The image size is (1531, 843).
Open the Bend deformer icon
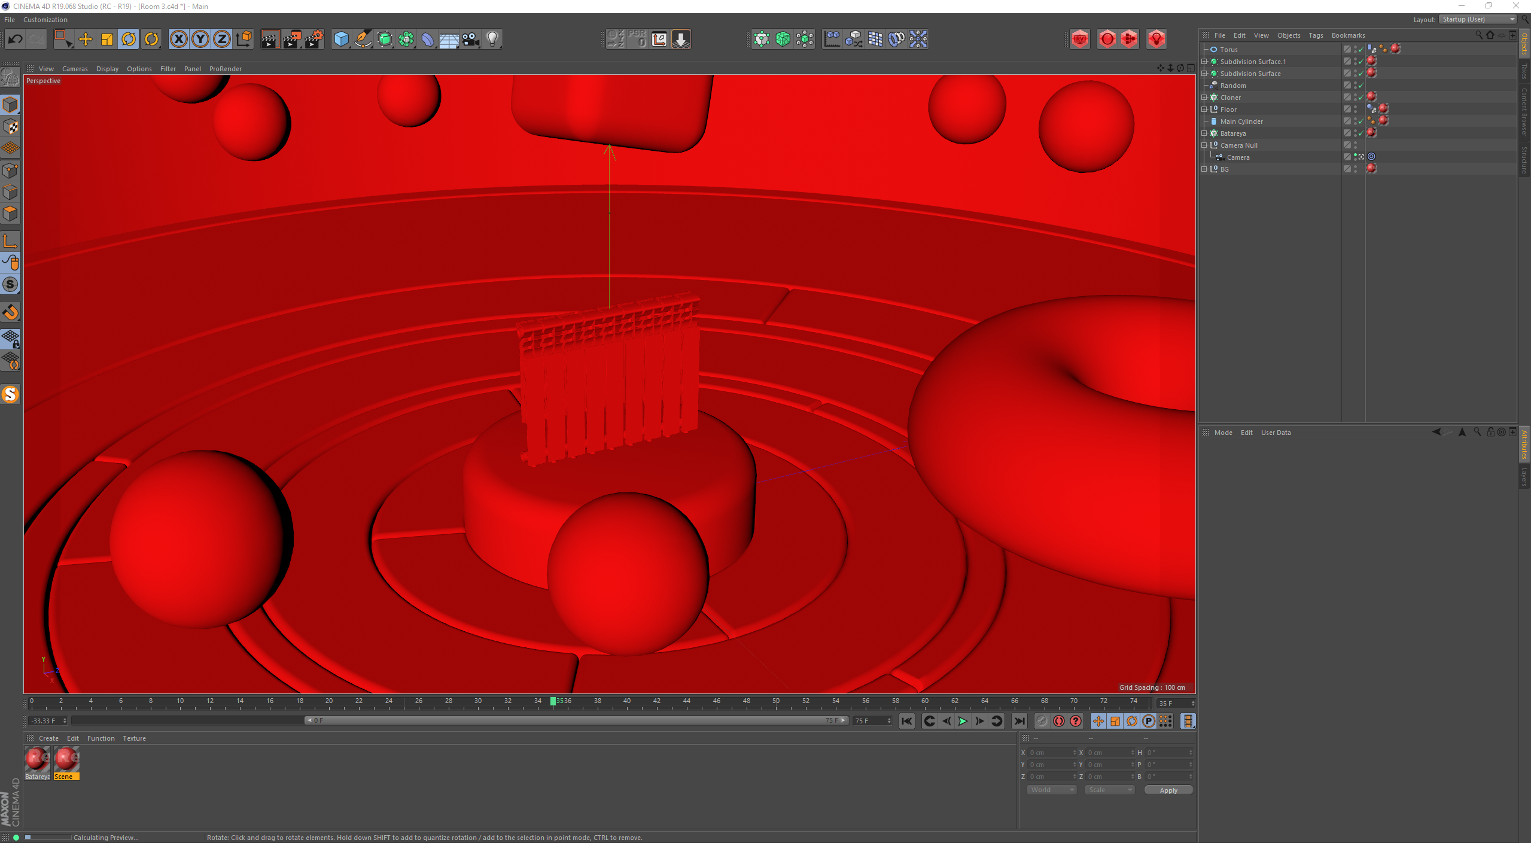point(428,39)
